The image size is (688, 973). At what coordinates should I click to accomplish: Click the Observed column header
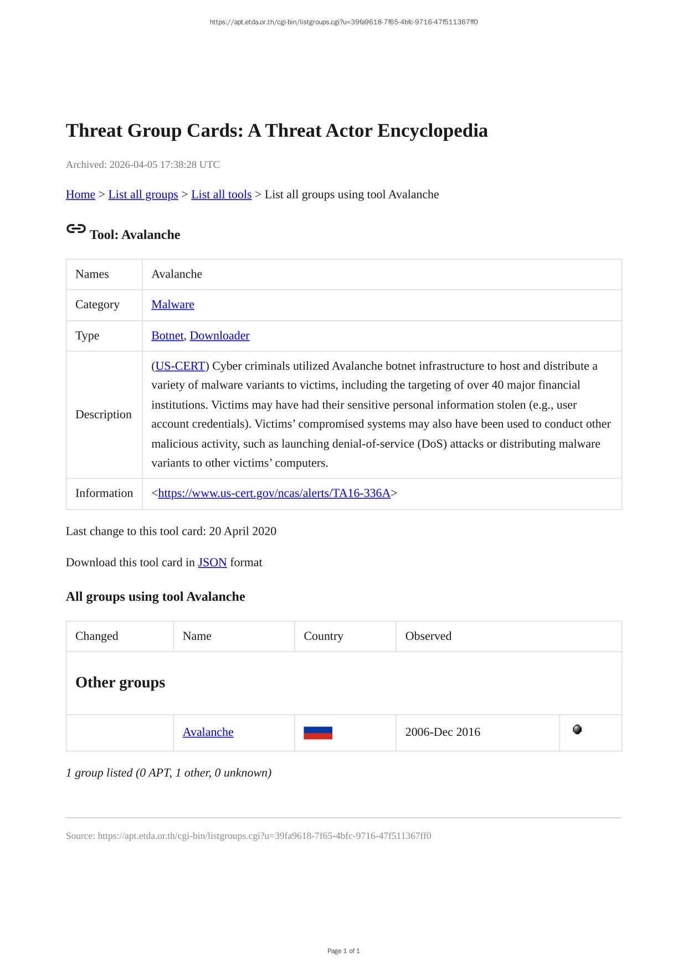point(428,636)
